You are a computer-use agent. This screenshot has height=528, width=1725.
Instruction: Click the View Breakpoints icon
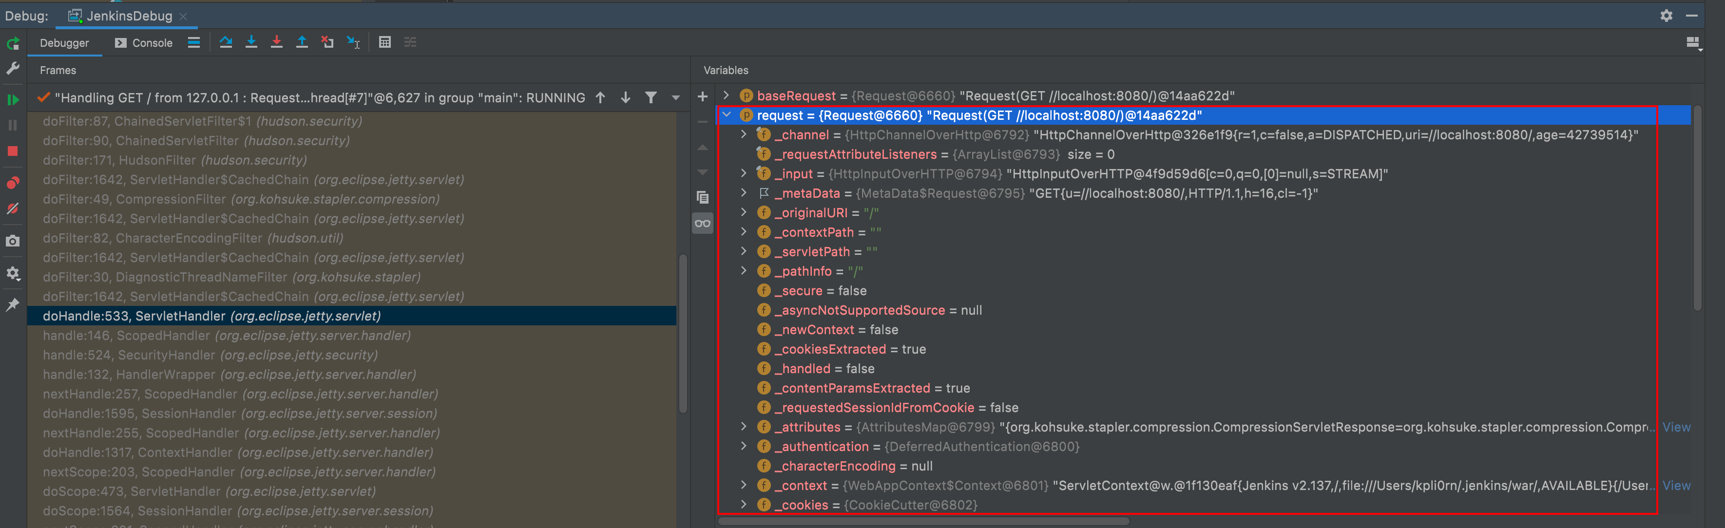13,183
